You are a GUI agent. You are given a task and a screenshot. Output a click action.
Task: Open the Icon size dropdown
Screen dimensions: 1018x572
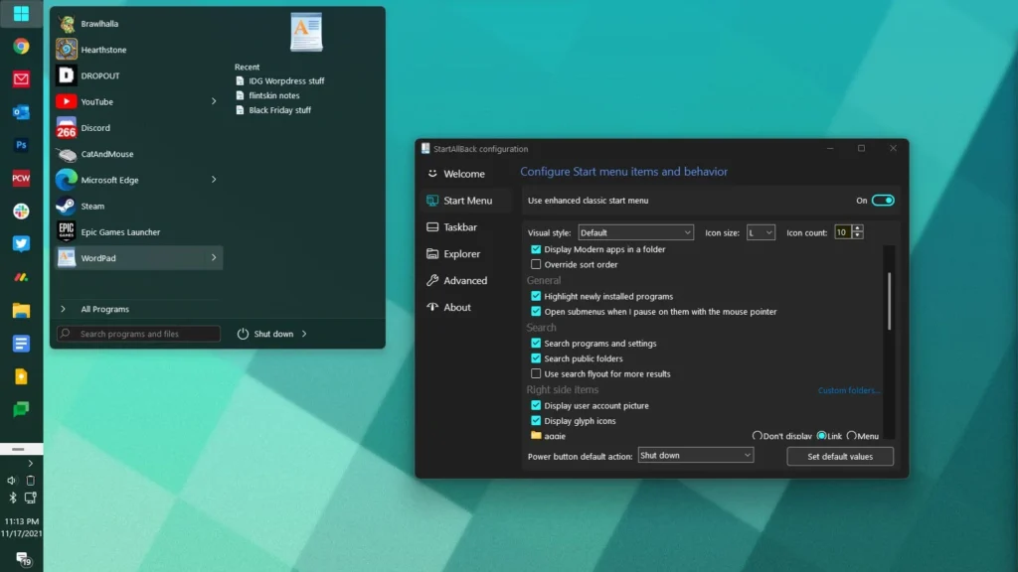(761, 232)
